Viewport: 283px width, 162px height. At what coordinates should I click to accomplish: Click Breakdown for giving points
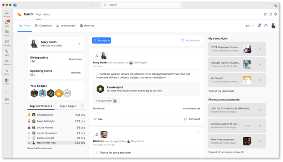[x=75, y=59]
